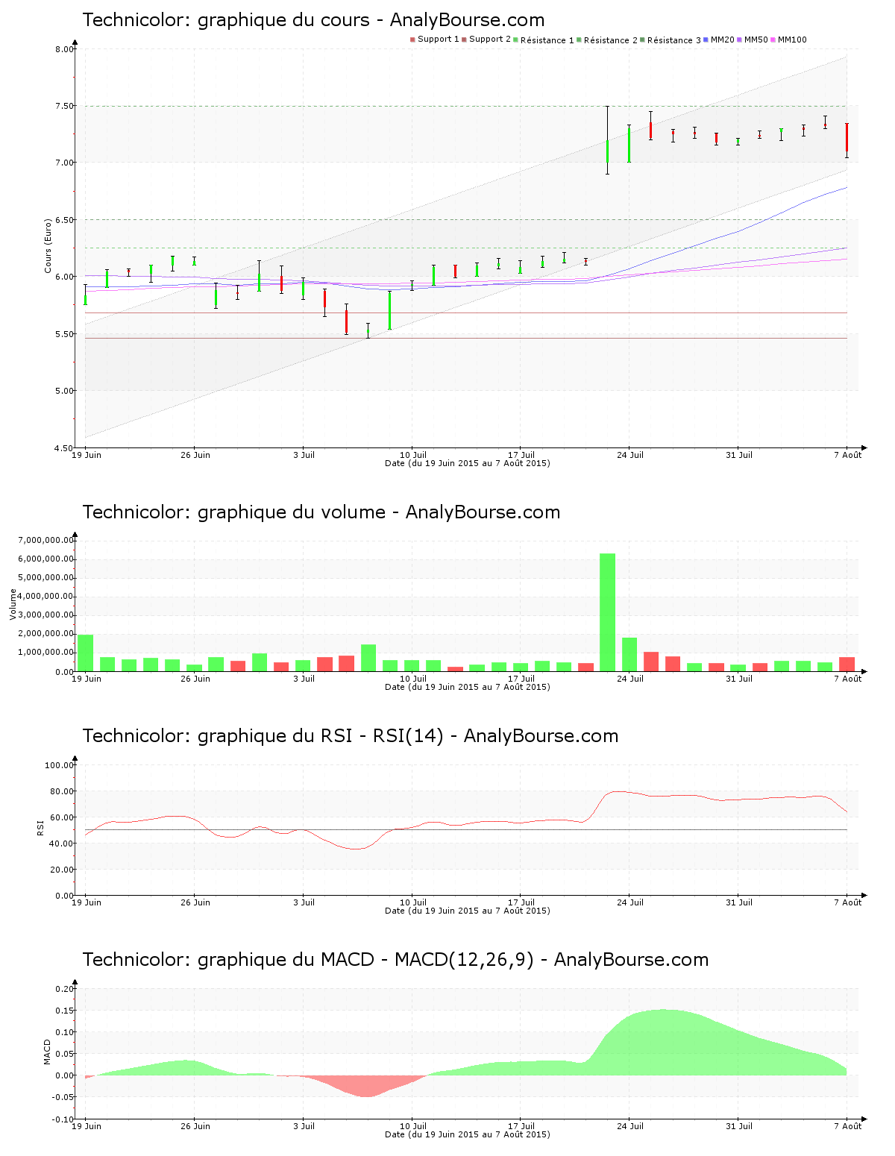Click the 8.00 value on price axis
Screen dimensions: 895x1156
click(64, 49)
